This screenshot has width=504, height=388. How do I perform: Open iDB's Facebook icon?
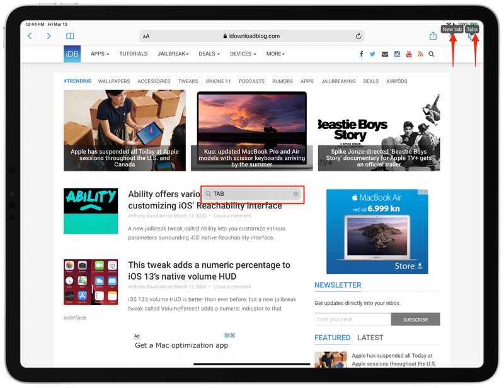click(361, 54)
